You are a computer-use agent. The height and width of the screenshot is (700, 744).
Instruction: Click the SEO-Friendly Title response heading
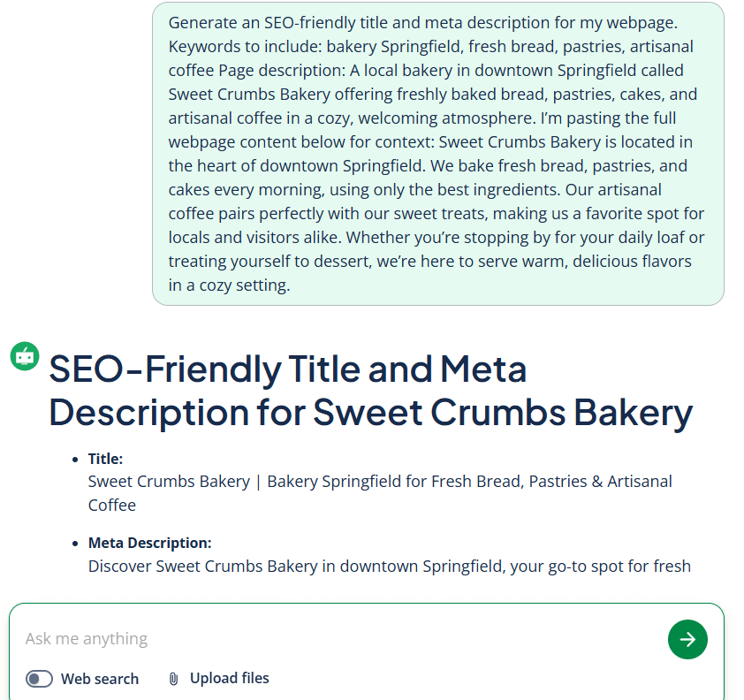tap(371, 391)
